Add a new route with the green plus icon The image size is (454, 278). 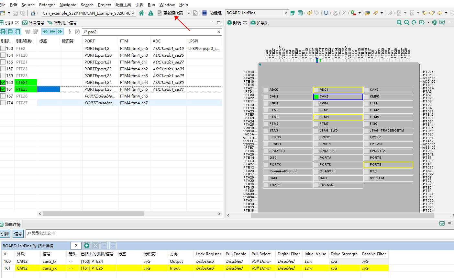coord(87,246)
